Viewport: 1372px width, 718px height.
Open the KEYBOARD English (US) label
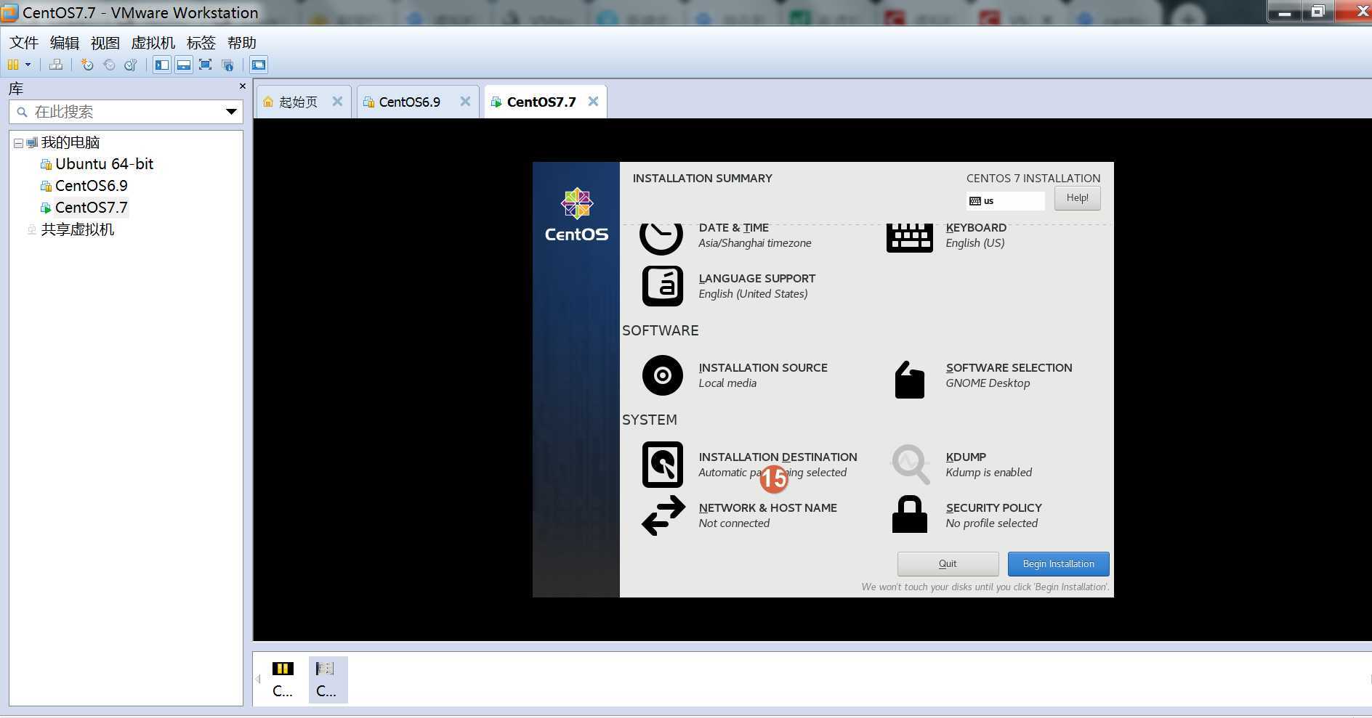click(976, 235)
